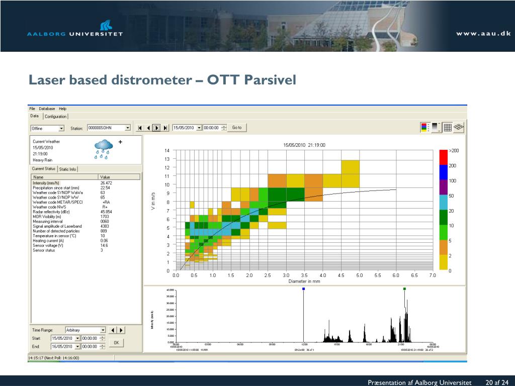Select grayscale display mode icon
The height and width of the screenshot is (386, 515).
coord(436,127)
